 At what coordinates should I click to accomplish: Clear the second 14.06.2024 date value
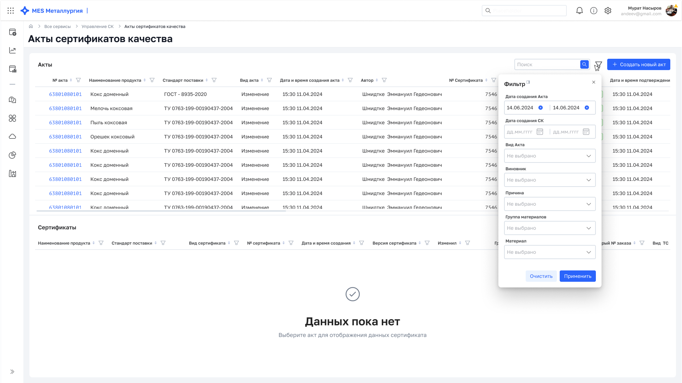click(587, 108)
